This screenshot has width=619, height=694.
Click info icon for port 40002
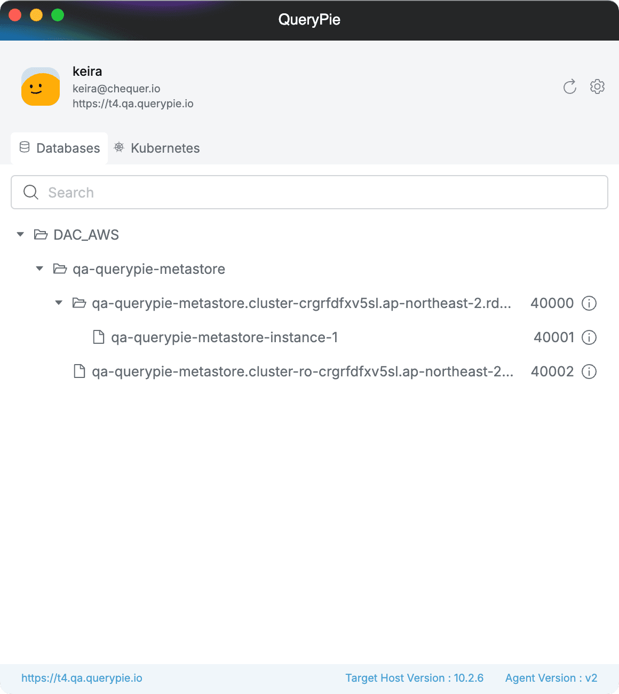pos(589,372)
